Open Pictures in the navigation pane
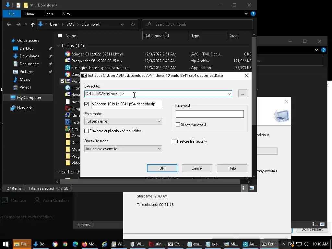Screen dimensions: 332x249 click(26, 72)
